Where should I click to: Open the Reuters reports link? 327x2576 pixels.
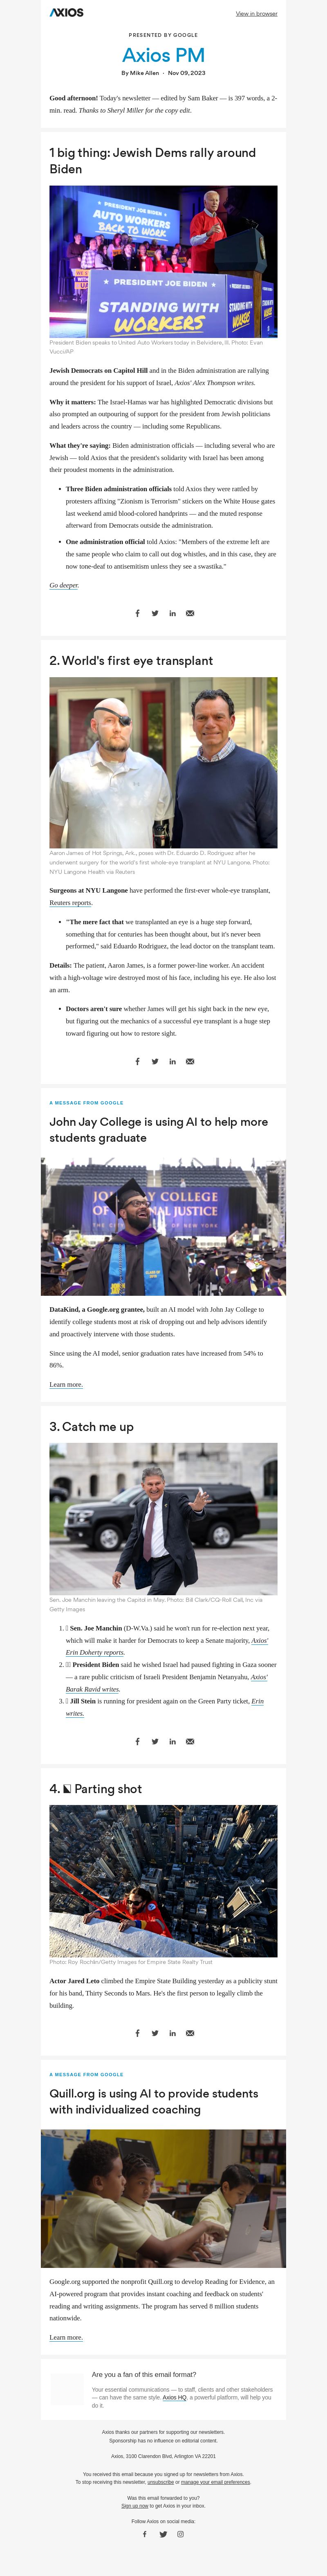pos(71,902)
